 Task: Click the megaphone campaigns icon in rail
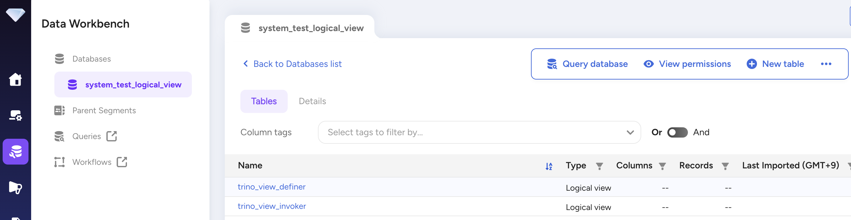tap(15, 187)
